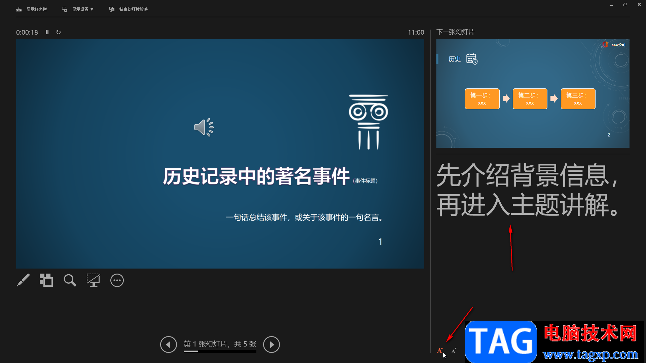Click the current slide main view
The width and height of the screenshot is (646, 363).
coord(220,154)
